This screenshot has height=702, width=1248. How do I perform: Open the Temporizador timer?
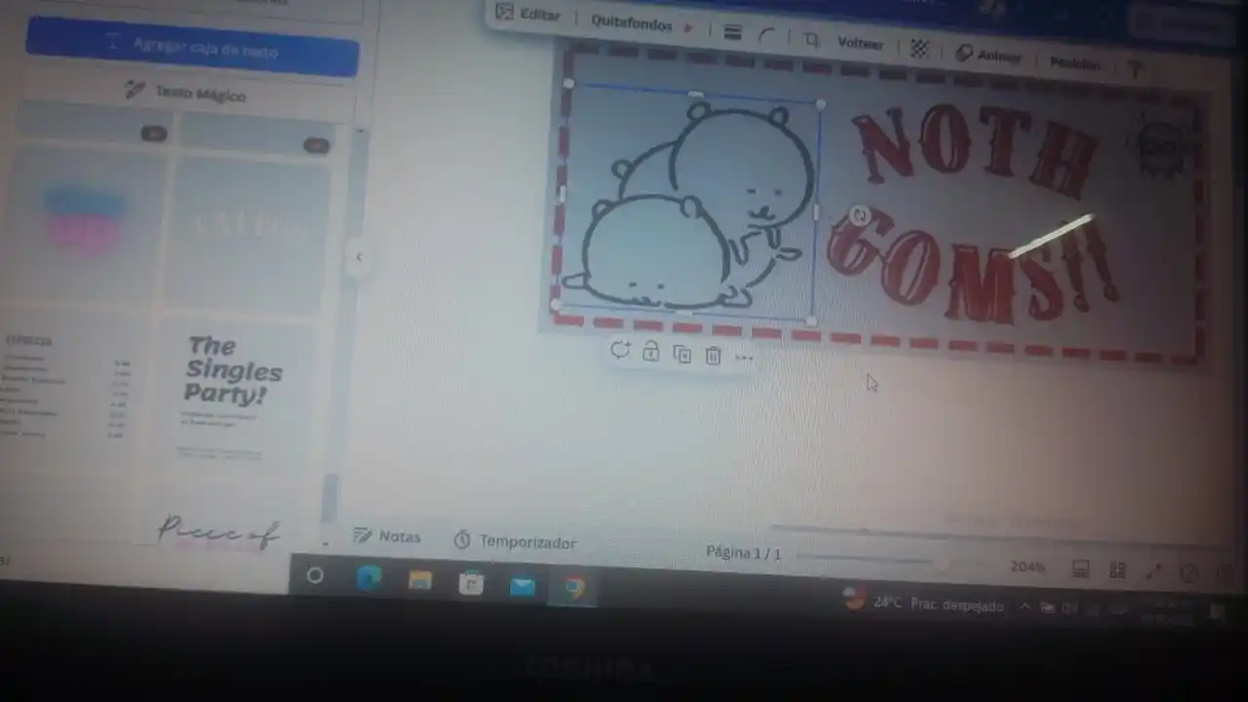tap(515, 541)
